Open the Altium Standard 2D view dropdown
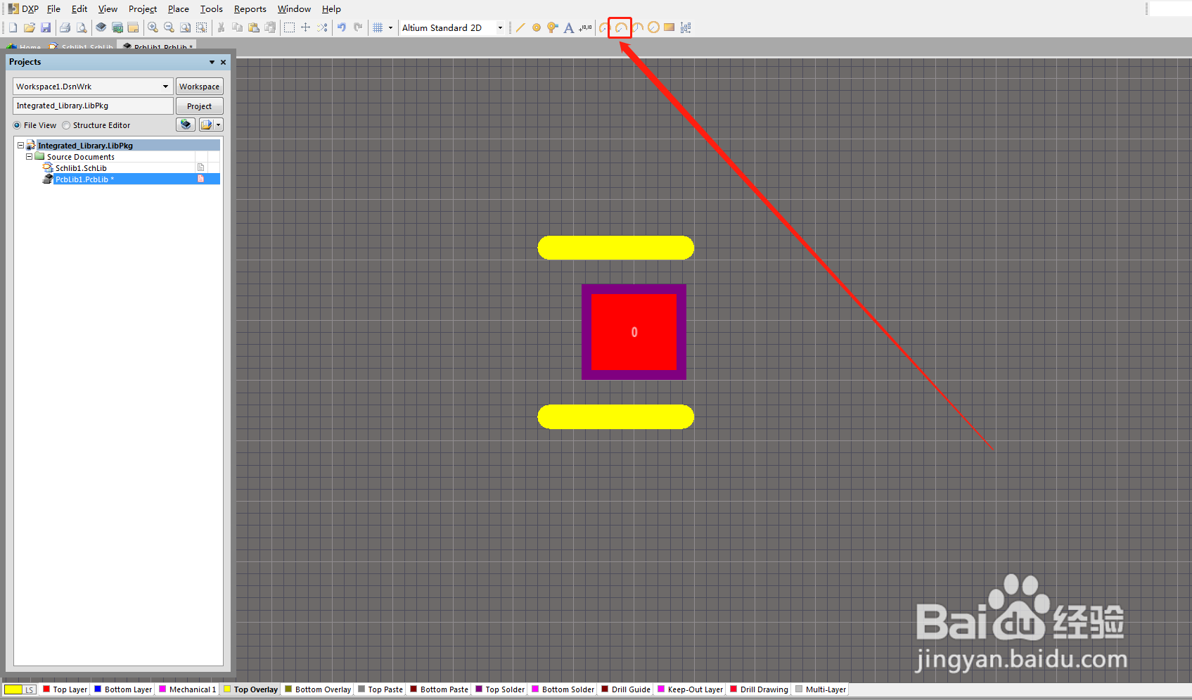This screenshot has width=1192, height=700. click(x=500, y=28)
